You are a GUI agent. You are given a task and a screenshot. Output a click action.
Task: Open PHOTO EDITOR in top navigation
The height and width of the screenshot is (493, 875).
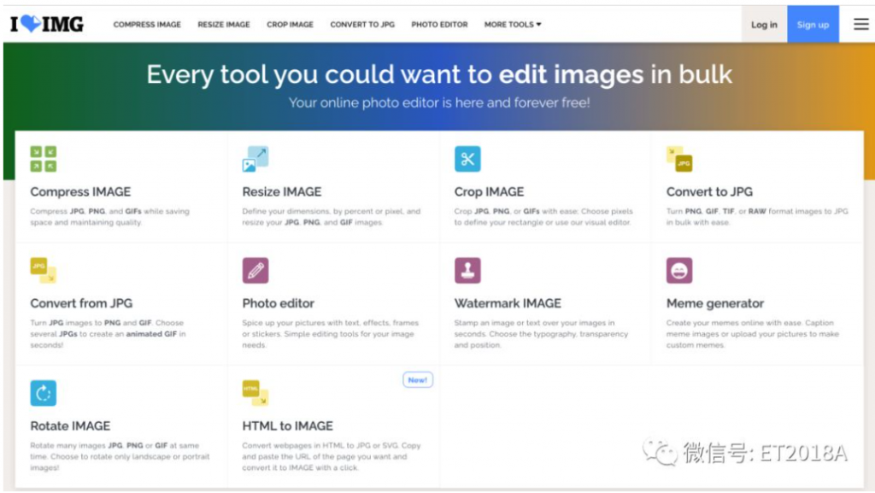(x=439, y=25)
